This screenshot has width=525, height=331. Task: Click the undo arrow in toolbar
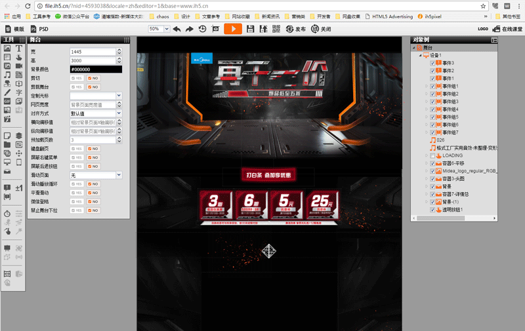point(177,29)
